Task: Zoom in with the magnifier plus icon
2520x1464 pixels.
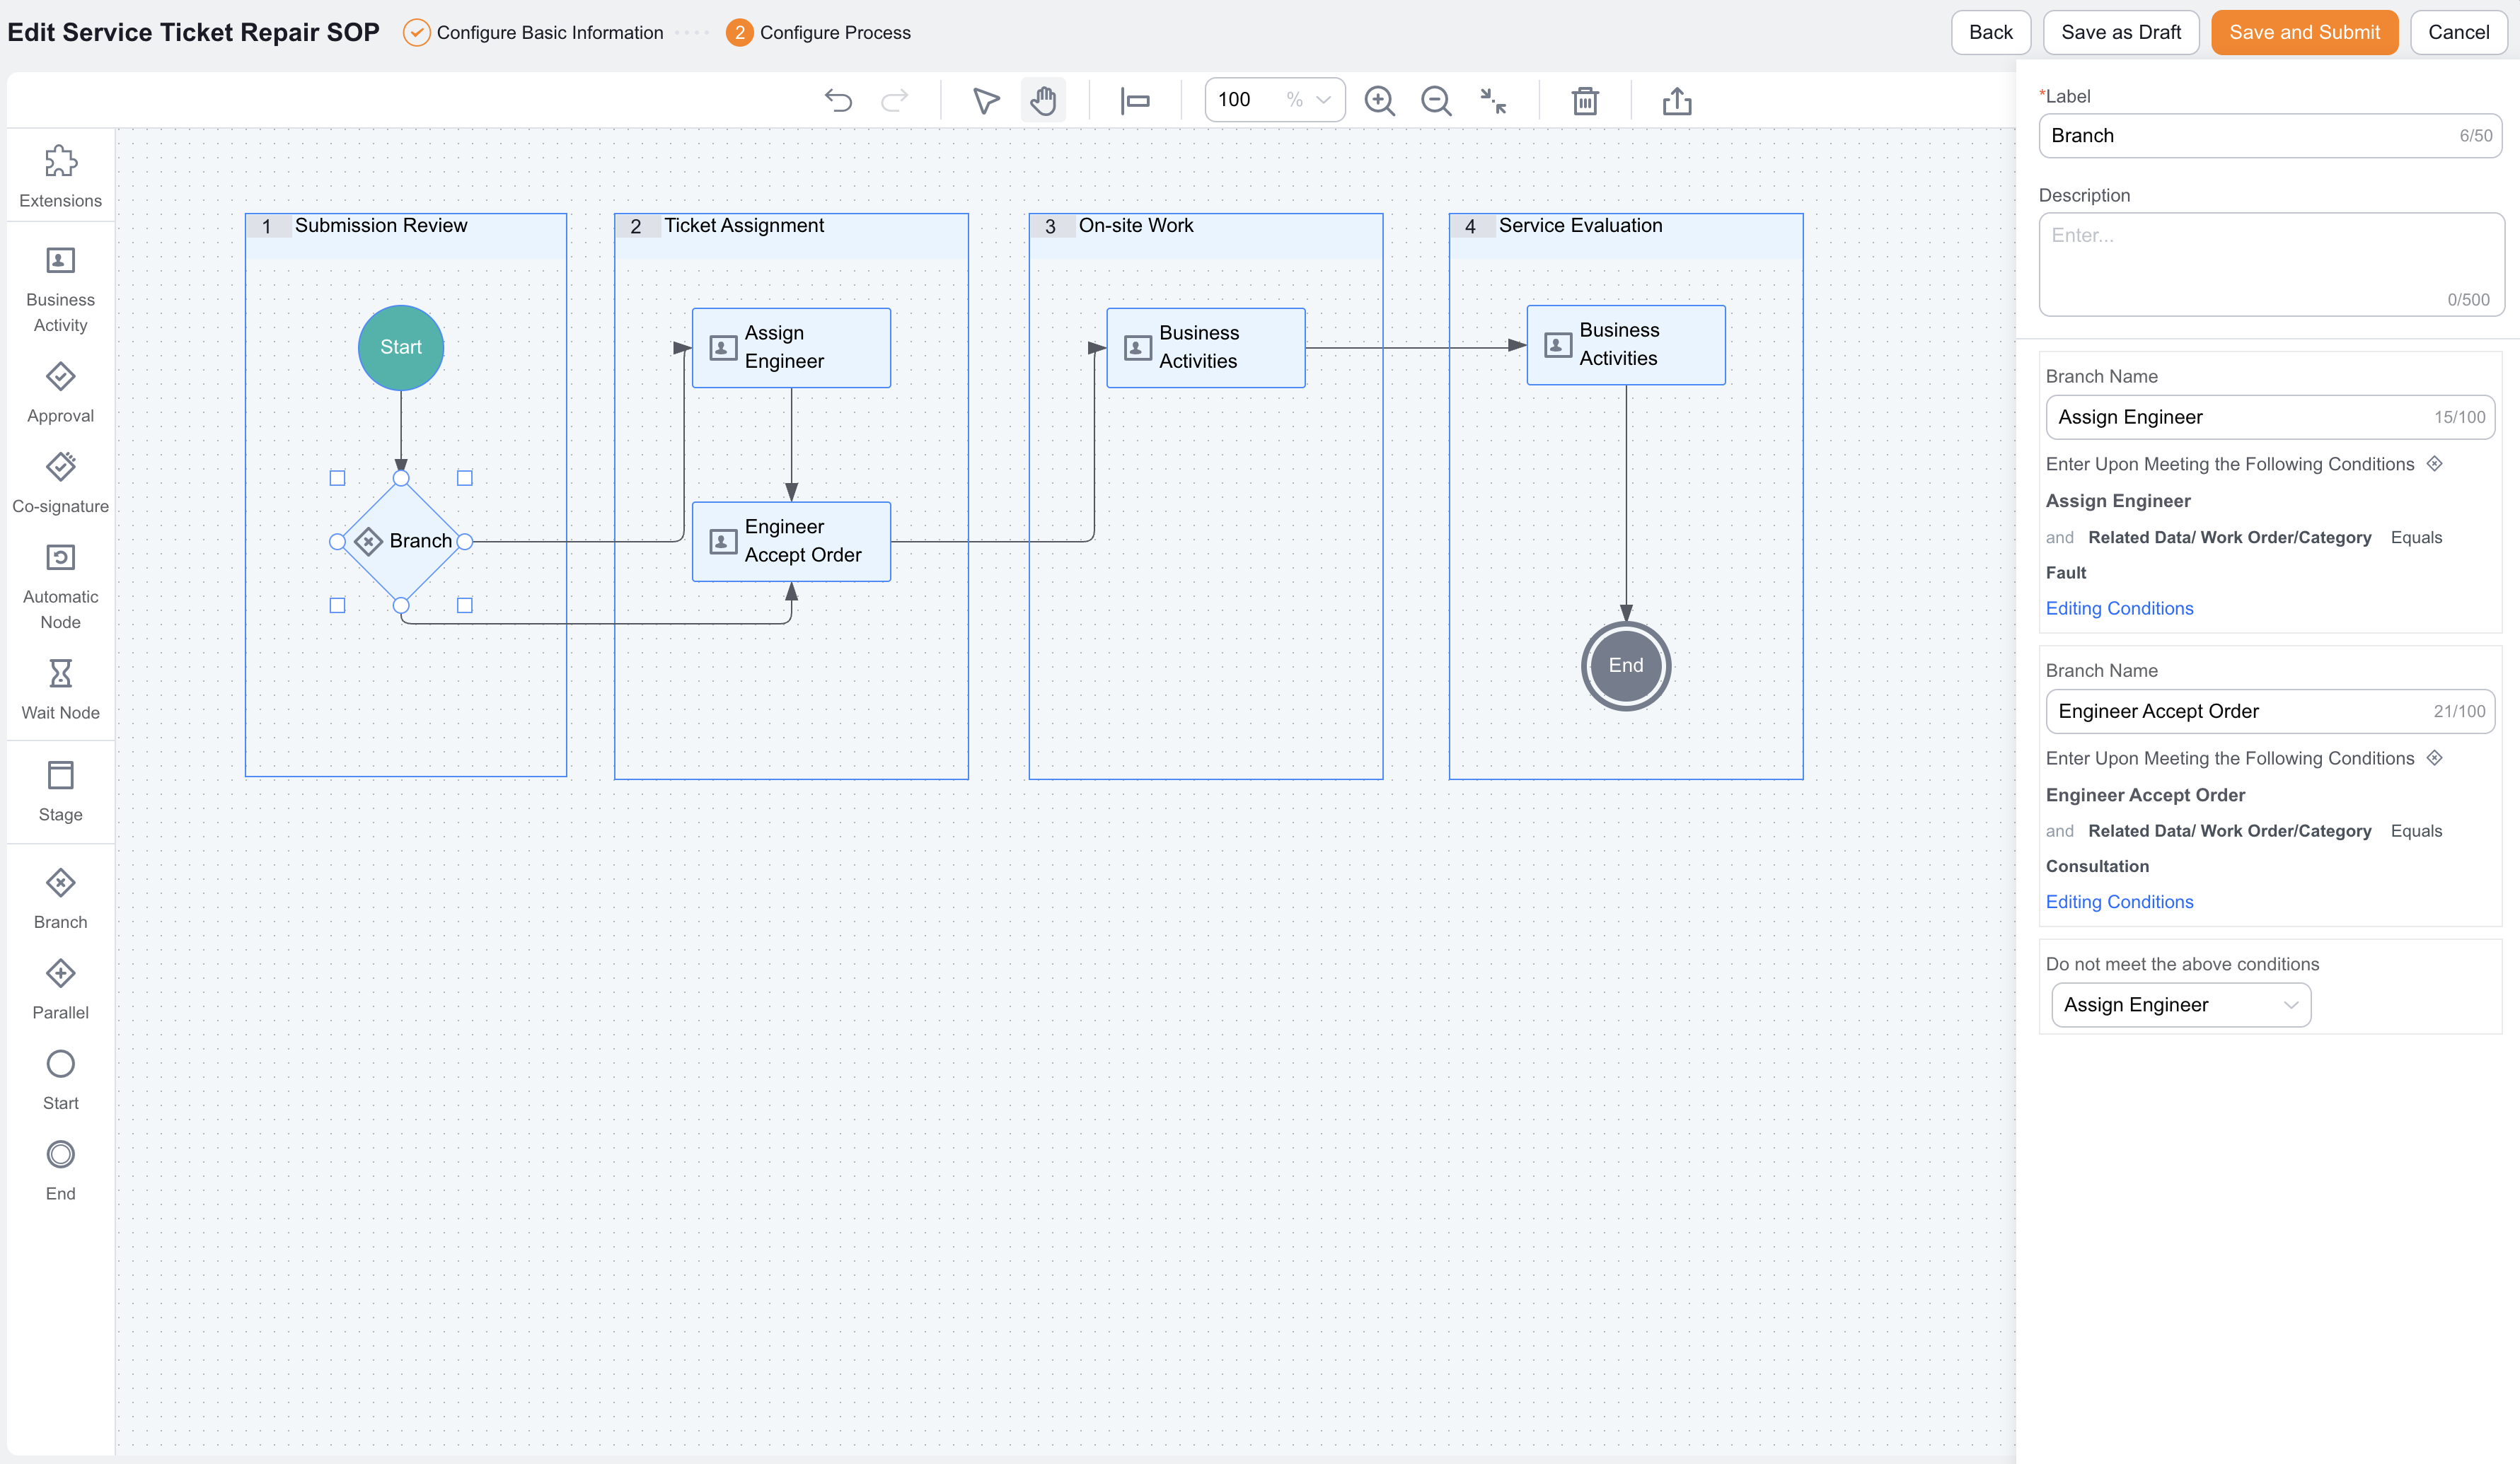Action: coord(1379,100)
